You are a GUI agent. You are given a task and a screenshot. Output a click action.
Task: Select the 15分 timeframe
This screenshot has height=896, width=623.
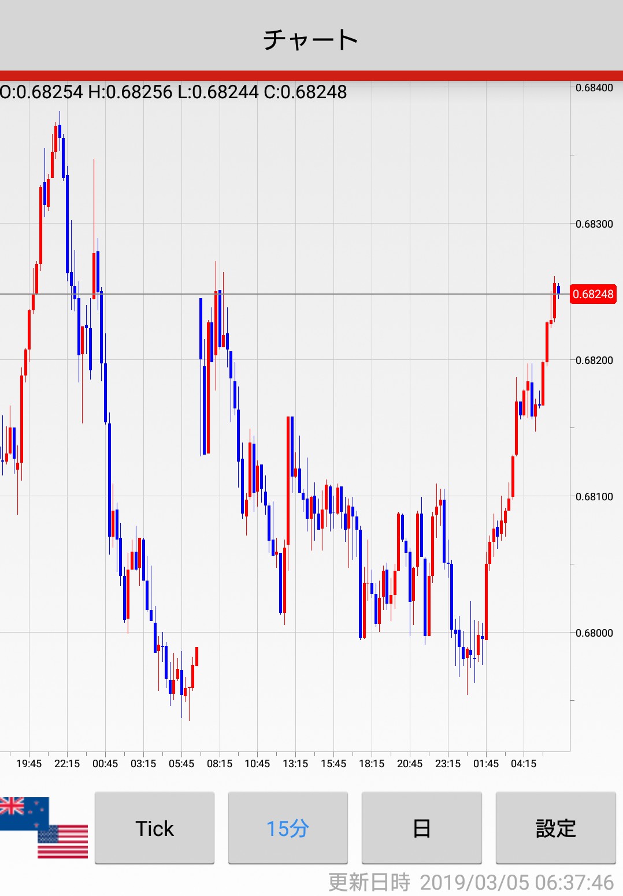[288, 828]
